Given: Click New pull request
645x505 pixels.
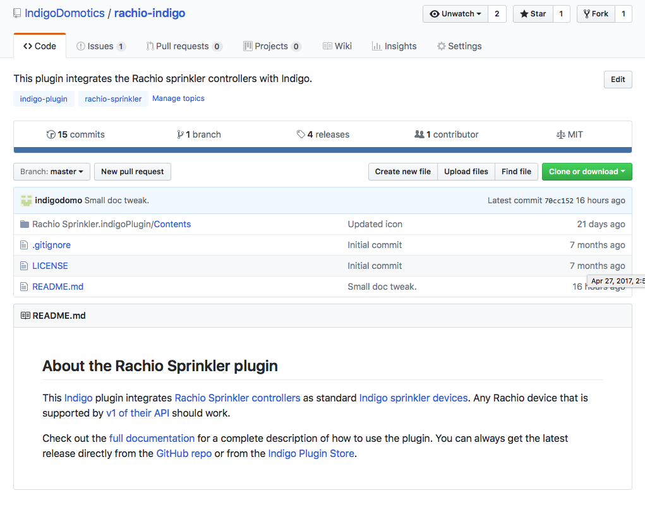Looking at the screenshot, I should (133, 172).
